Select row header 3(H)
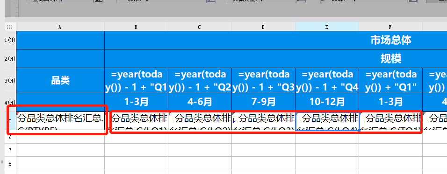This screenshot has height=174, width=447. point(10,81)
